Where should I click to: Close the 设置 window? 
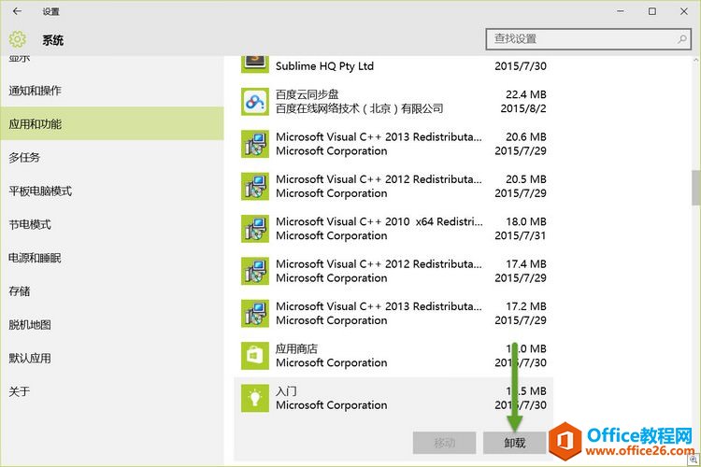pyautogui.click(x=684, y=11)
